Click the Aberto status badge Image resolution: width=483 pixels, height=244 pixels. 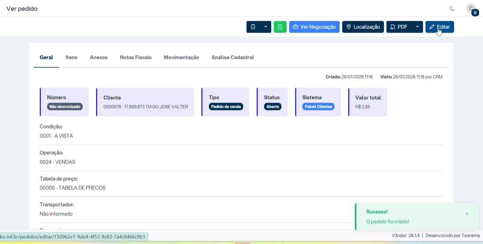point(273,107)
